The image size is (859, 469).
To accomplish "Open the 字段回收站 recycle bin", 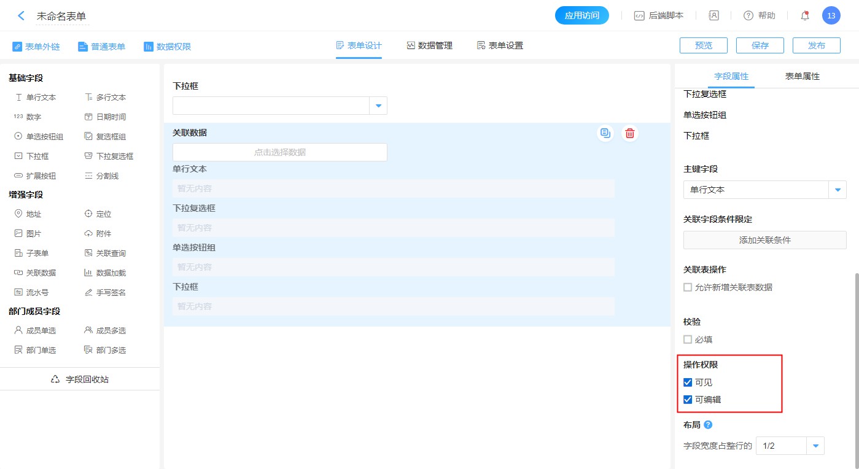I will [x=80, y=379].
